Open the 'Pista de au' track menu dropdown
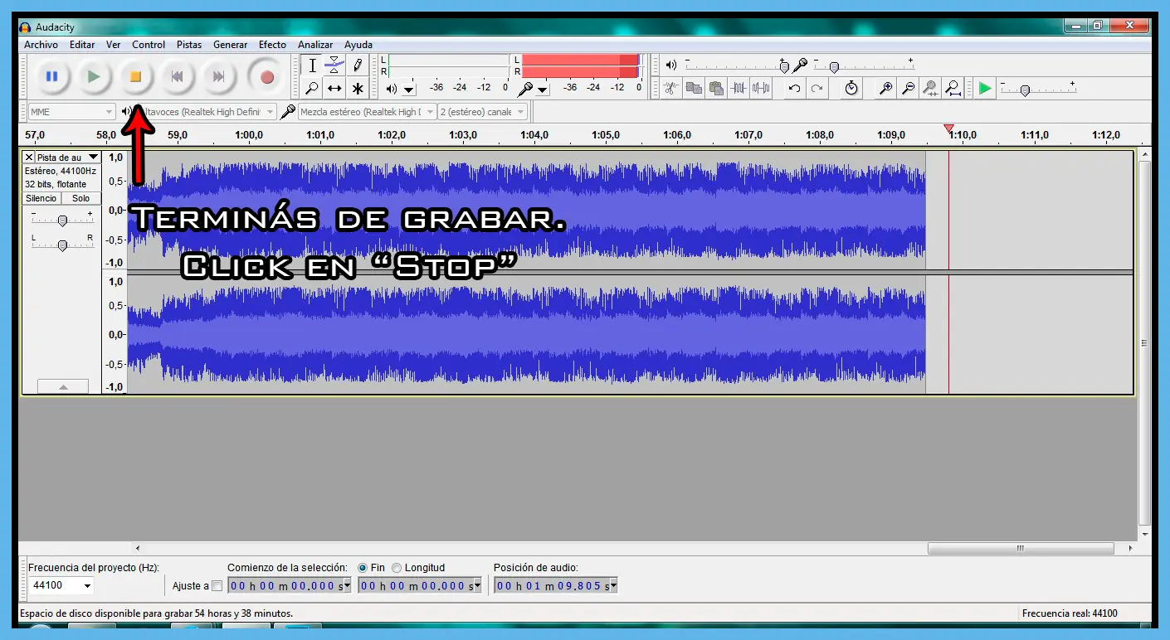This screenshot has height=640, width=1170. 68,157
